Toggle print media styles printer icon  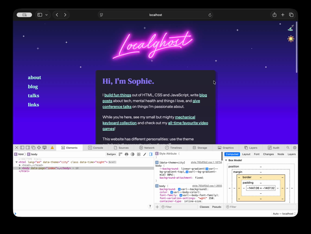click(126, 154)
